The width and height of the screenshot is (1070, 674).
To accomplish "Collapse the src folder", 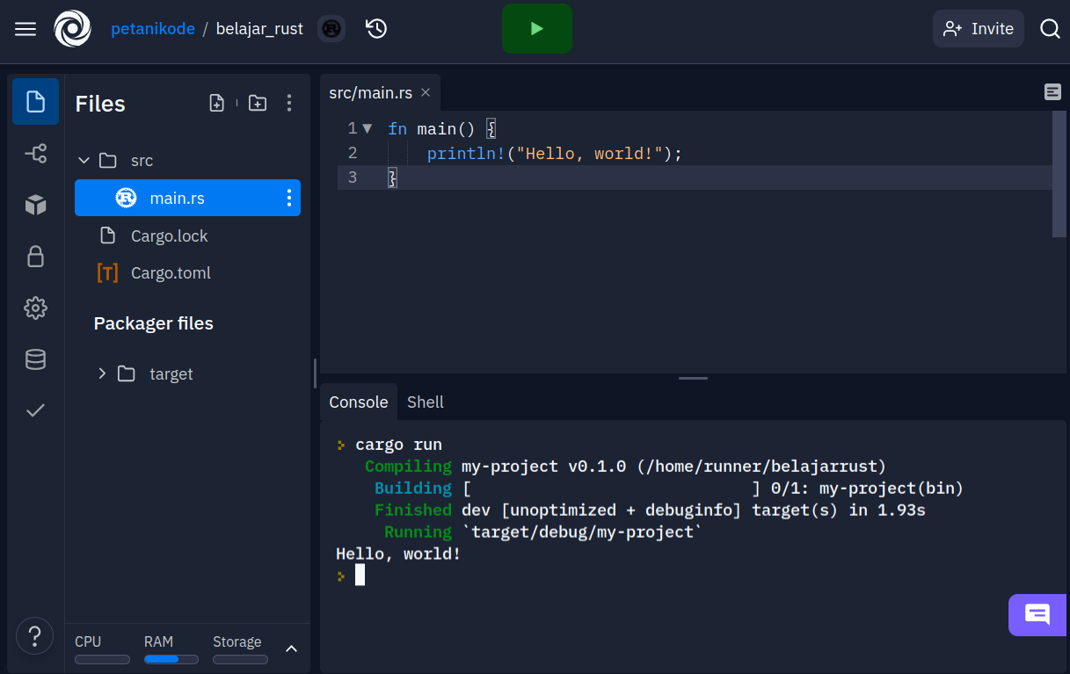I will [x=84, y=160].
